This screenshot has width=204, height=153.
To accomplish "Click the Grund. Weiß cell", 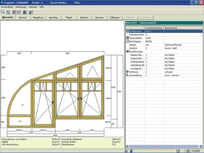I will coord(171,48).
